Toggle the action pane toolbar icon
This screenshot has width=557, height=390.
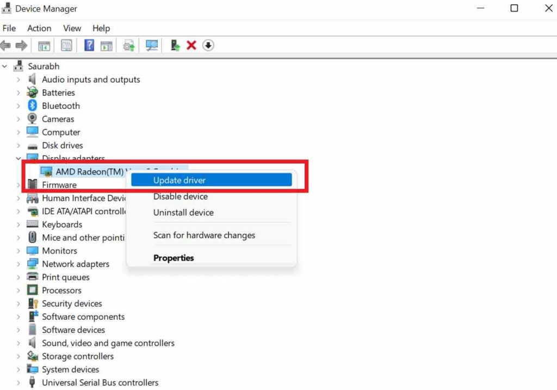pos(106,46)
